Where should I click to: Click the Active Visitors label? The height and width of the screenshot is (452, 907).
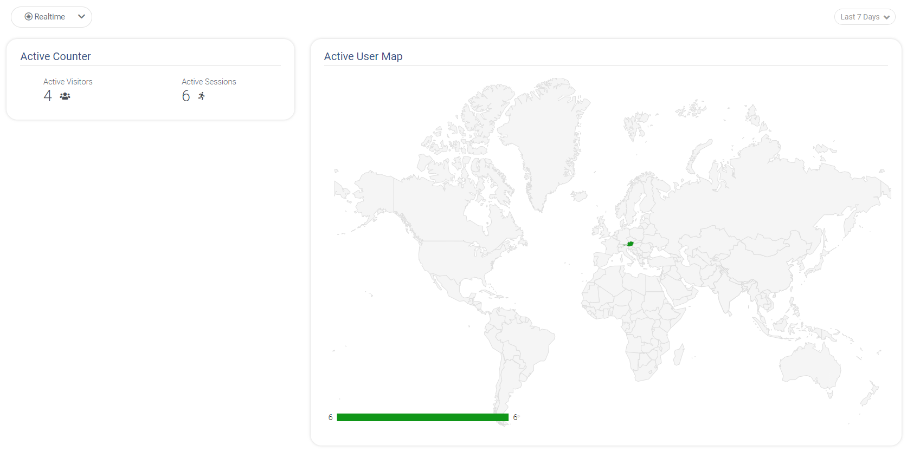click(68, 82)
